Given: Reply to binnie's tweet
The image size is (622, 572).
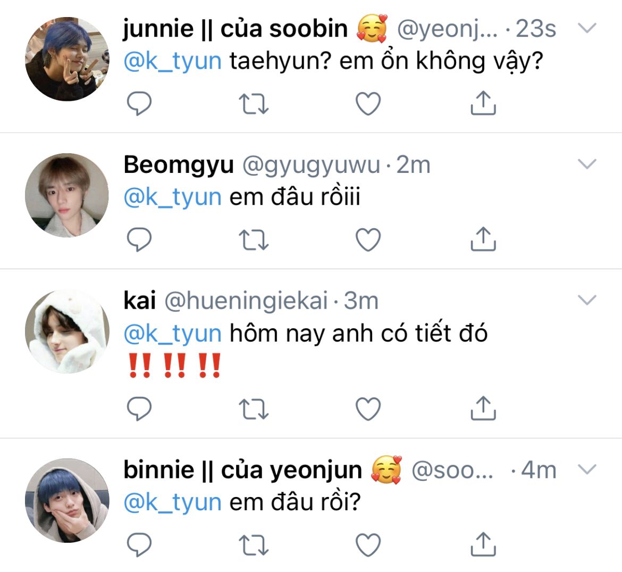Looking at the screenshot, I should (x=140, y=545).
